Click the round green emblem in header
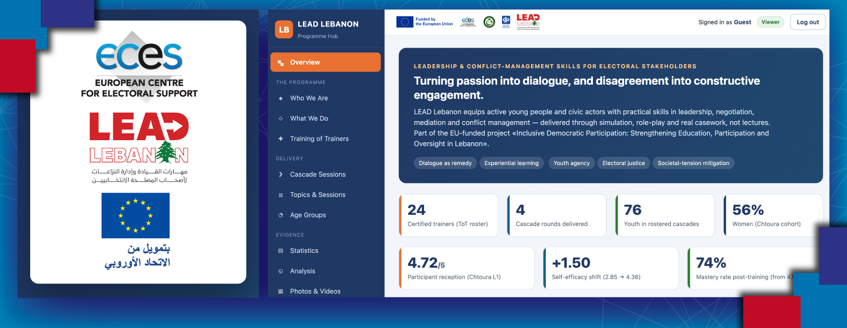This screenshot has width=847, height=328. [489, 22]
